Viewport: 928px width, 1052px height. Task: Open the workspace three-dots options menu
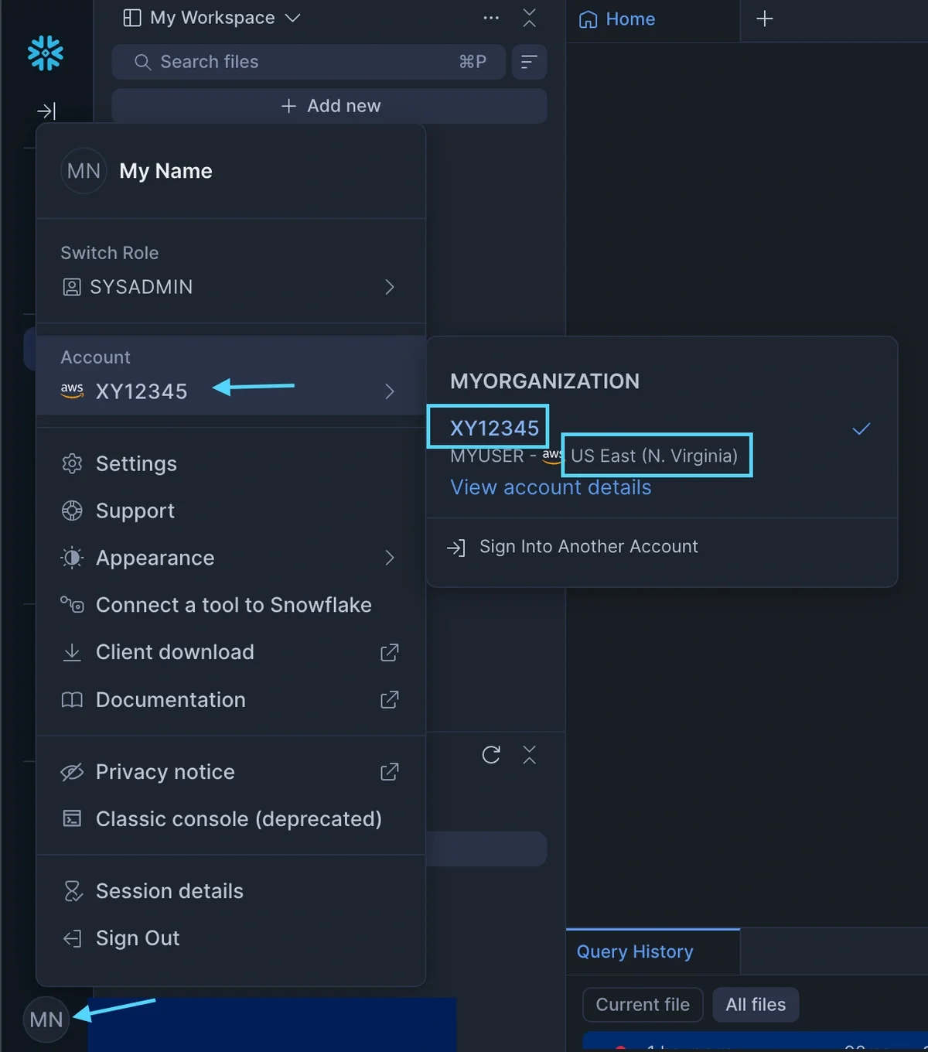pyautogui.click(x=491, y=18)
